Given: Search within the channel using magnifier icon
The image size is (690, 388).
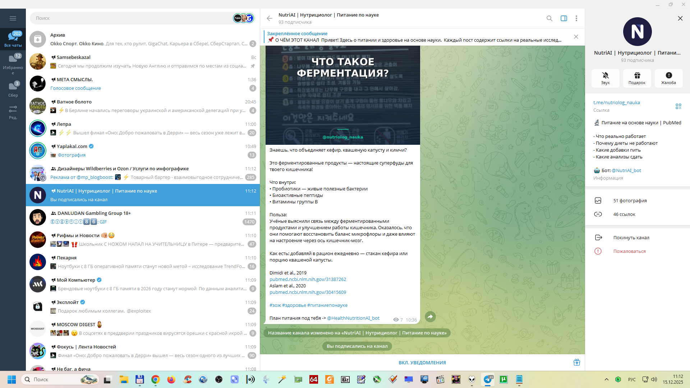Looking at the screenshot, I should click(549, 18).
